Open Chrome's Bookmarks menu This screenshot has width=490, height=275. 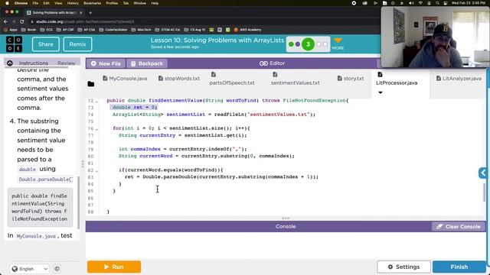tap(92, 3)
